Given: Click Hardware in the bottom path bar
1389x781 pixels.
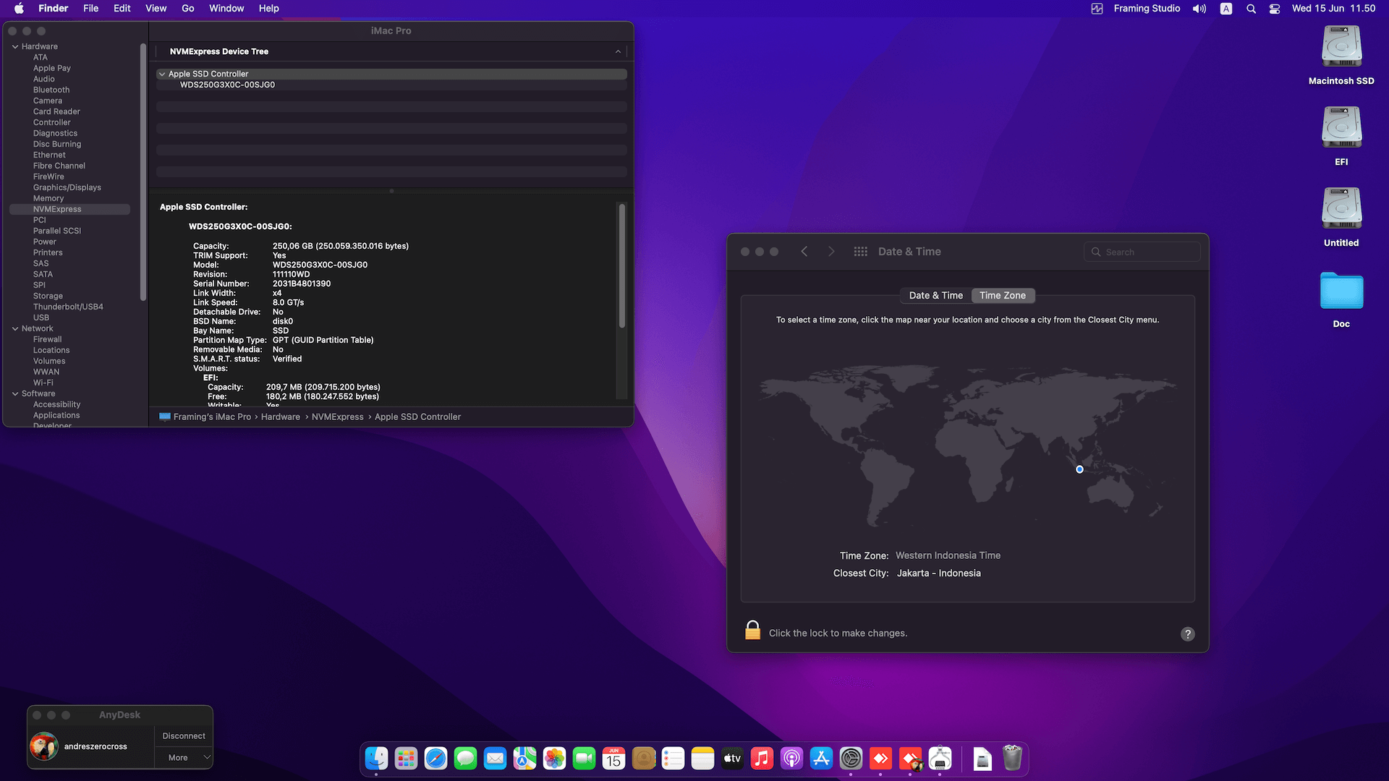Looking at the screenshot, I should pyautogui.click(x=280, y=417).
